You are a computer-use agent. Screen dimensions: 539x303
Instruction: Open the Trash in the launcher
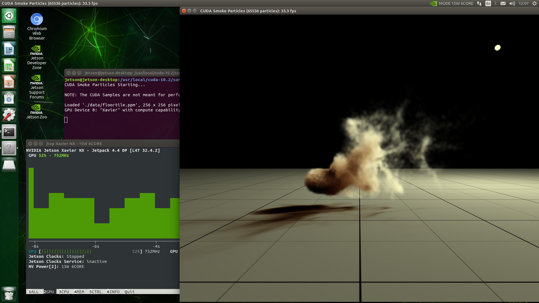9,294
